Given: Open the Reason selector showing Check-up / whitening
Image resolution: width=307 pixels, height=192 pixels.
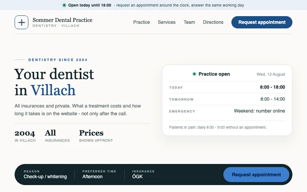Looking at the screenshot, I should [x=45, y=174].
